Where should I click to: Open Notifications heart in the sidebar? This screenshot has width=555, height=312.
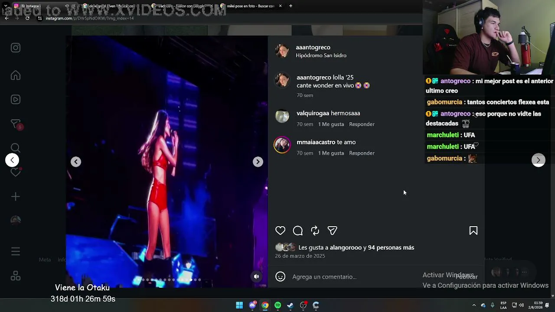coord(16,172)
